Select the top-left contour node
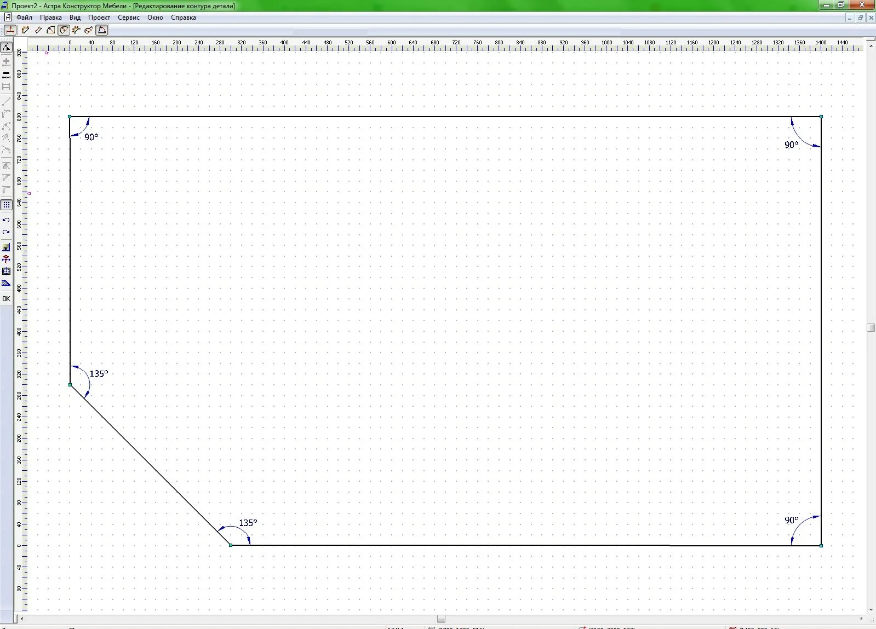876x629 pixels. pyautogui.click(x=70, y=117)
